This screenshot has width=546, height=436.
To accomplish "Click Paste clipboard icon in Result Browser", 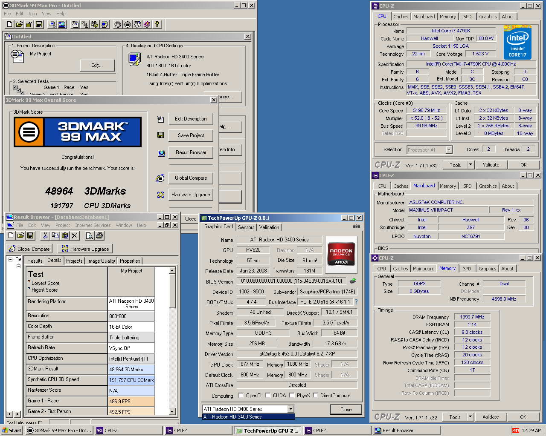I will coord(65,235).
